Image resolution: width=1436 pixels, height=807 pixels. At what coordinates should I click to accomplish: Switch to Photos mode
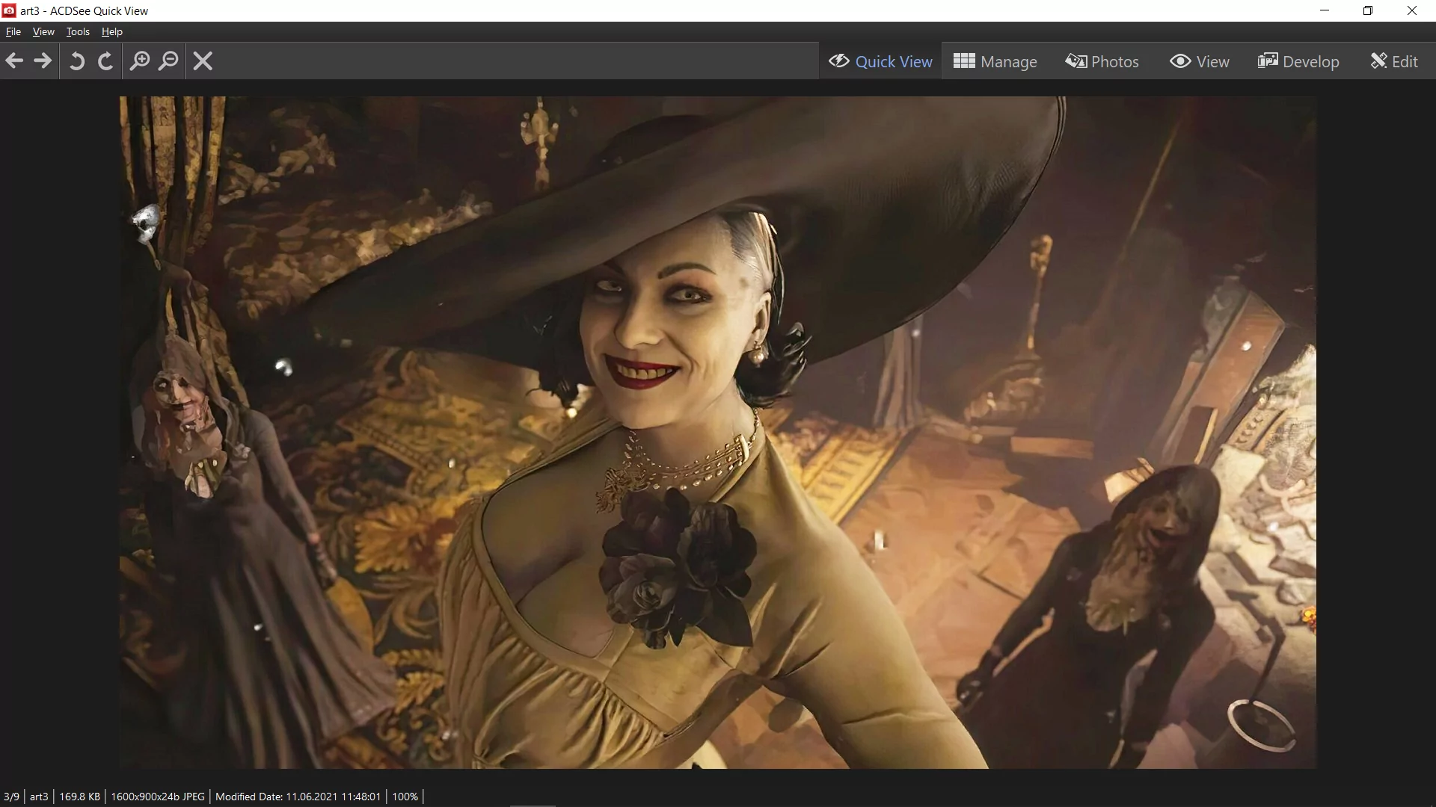click(x=1102, y=61)
